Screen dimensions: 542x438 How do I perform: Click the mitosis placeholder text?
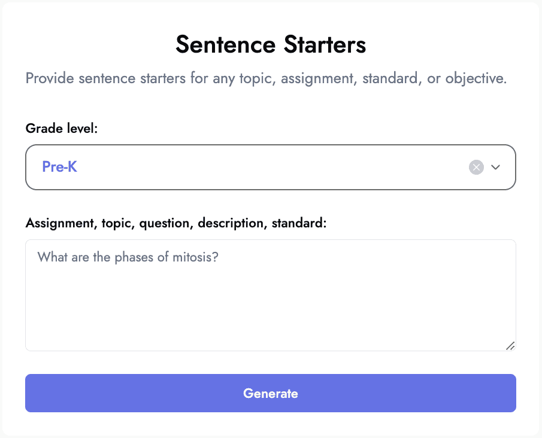(128, 257)
